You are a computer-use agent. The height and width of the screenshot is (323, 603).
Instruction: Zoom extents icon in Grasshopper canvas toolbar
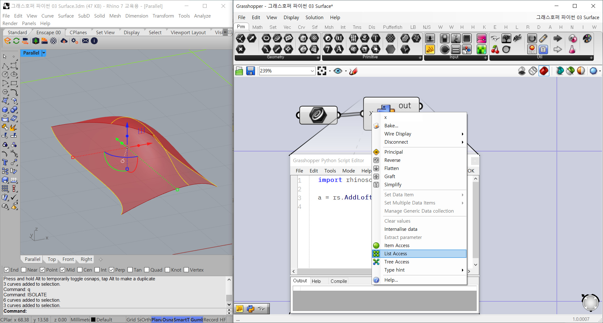pos(322,71)
